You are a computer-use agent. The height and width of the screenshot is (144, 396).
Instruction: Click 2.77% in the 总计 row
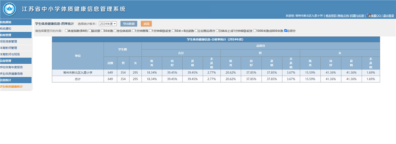[212, 79]
